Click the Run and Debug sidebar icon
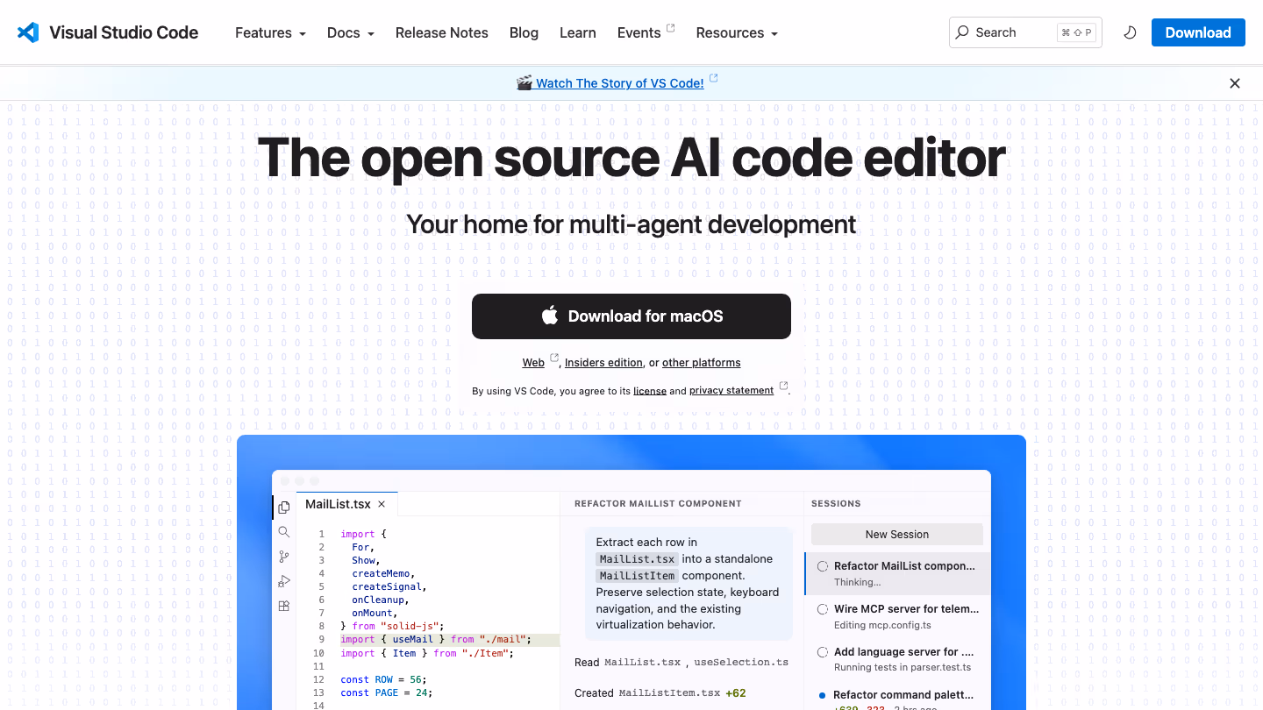Image resolution: width=1263 pixels, height=710 pixels. pyautogui.click(x=283, y=581)
